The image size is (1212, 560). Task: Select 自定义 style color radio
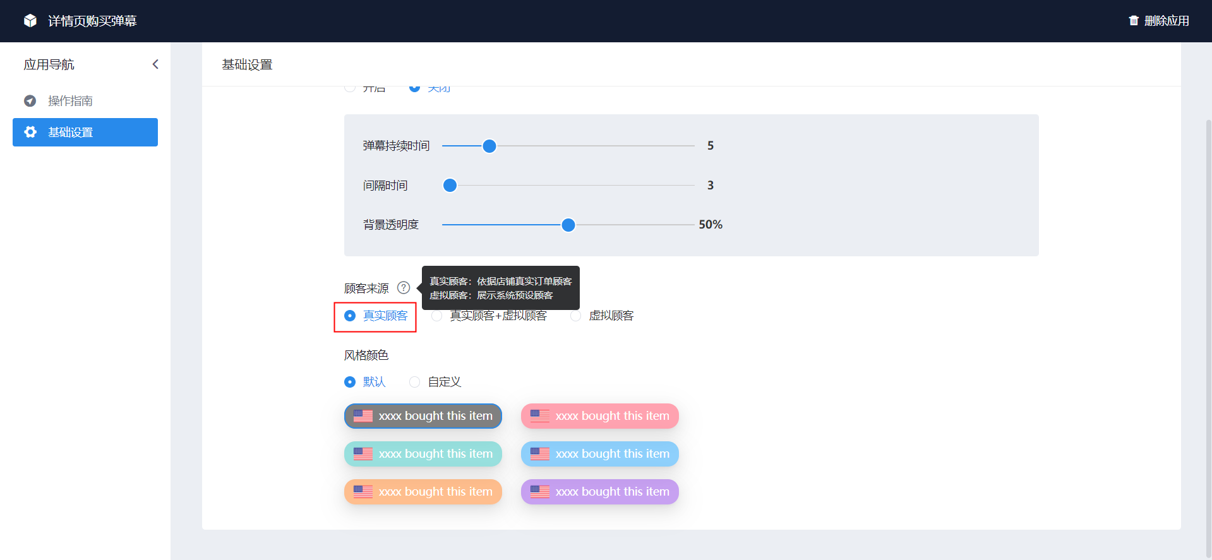(435, 382)
